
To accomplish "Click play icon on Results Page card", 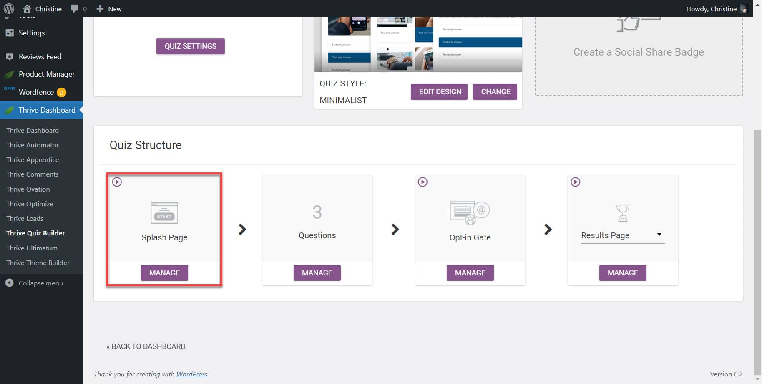I will [x=576, y=182].
